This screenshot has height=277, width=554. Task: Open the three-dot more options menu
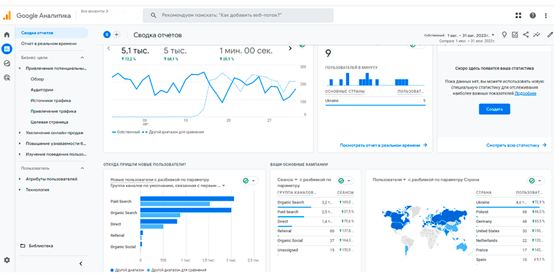(546, 15)
